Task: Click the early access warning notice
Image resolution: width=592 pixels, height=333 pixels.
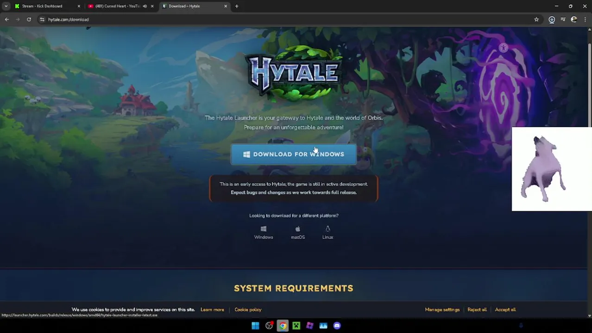Action: click(294, 188)
